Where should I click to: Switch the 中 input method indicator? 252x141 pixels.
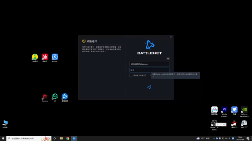229,138
